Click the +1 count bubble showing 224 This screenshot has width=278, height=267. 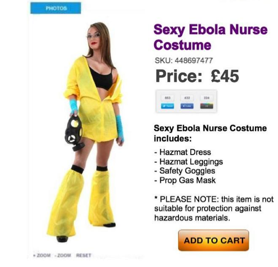[207, 98]
